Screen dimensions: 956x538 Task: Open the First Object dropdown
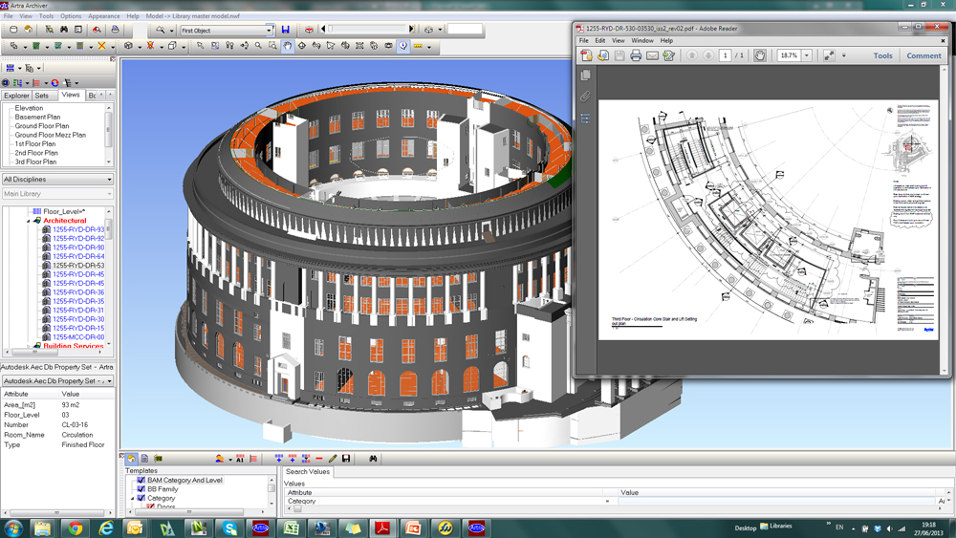[269, 30]
